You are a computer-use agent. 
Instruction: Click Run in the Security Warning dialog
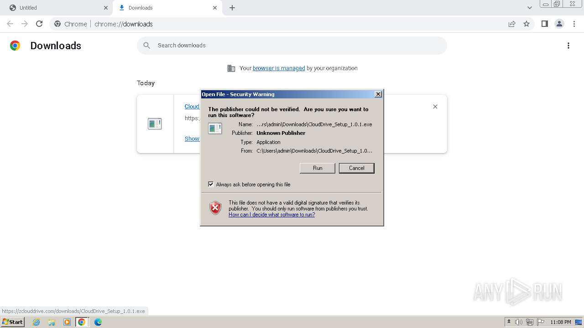(x=318, y=168)
